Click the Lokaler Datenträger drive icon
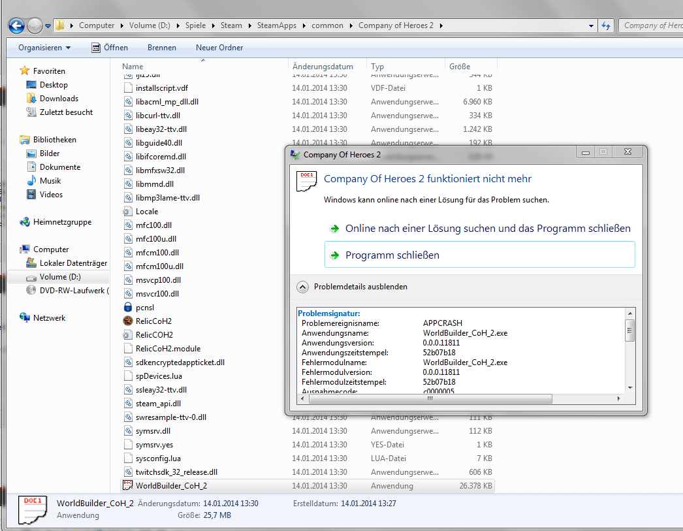 point(31,263)
